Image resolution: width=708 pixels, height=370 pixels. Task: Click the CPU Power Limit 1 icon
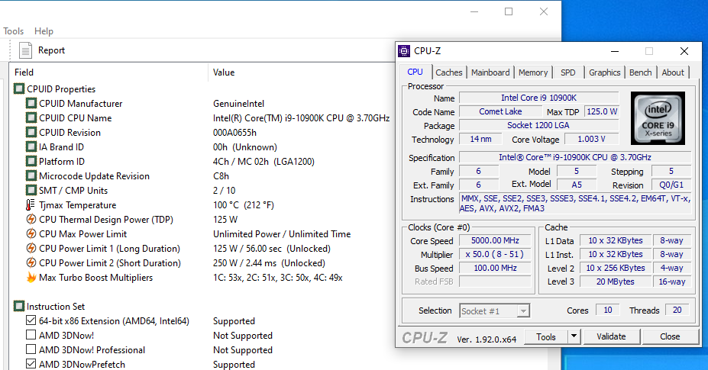(x=31, y=248)
